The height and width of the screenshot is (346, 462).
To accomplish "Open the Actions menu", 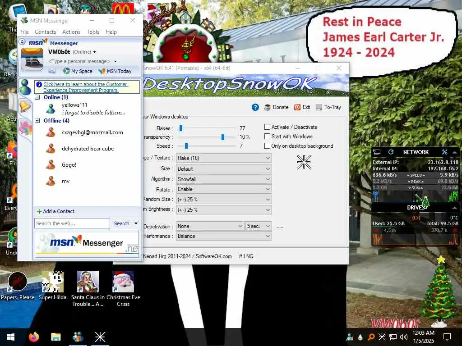I will pyautogui.click(x=71, y=32).
